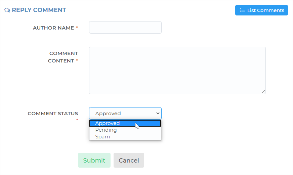Open the List Comments page
Image resolution: width=293 pixels, height=175 pixels.
pos(261,10)
